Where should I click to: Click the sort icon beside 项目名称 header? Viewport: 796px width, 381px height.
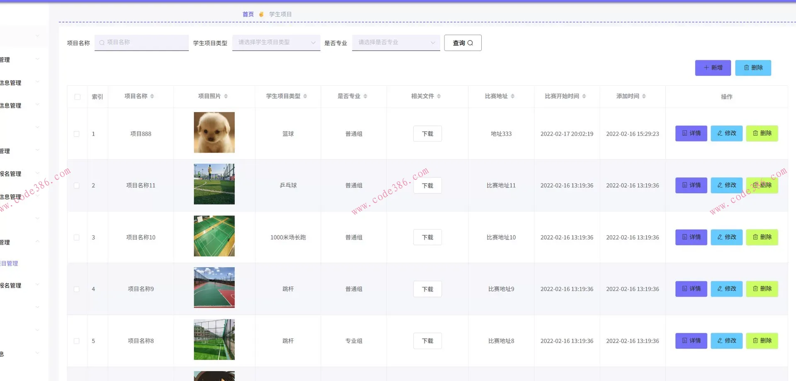(152, 96)
